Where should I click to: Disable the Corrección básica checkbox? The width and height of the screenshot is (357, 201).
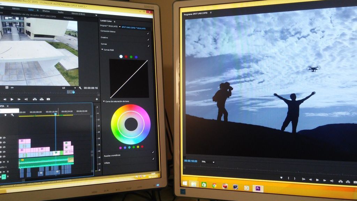click(x=148, y=33)
